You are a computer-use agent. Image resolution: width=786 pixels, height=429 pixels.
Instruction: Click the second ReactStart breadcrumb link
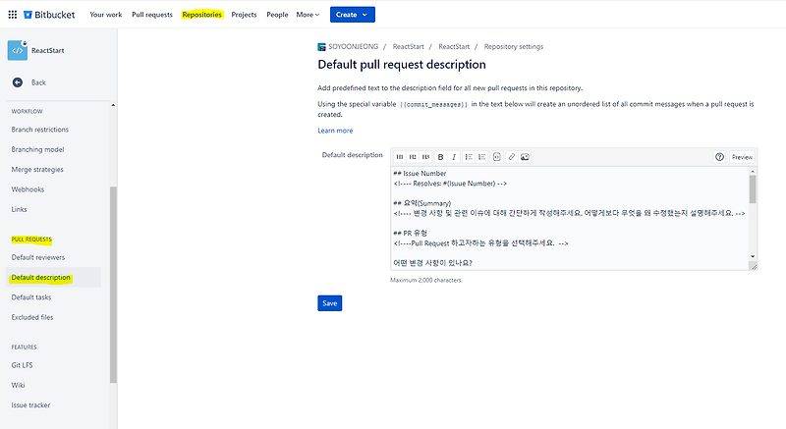(454, 46)
